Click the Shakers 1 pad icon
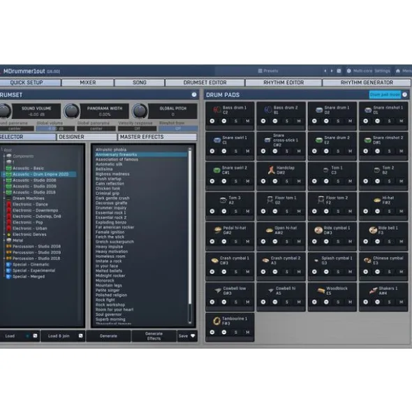The height and width of the screenshot is (413, 412). pos(374,291)
